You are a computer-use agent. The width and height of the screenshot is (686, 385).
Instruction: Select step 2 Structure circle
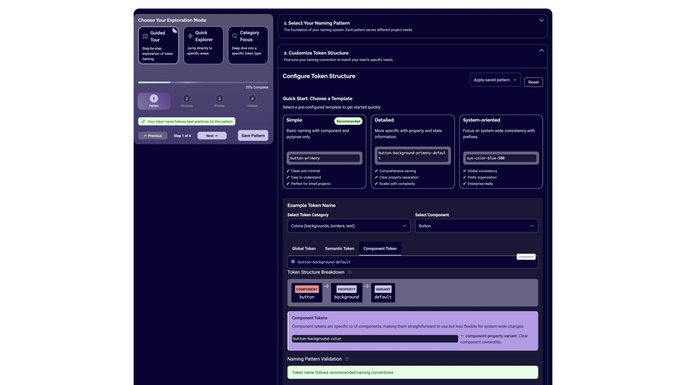tap(187, 99)
